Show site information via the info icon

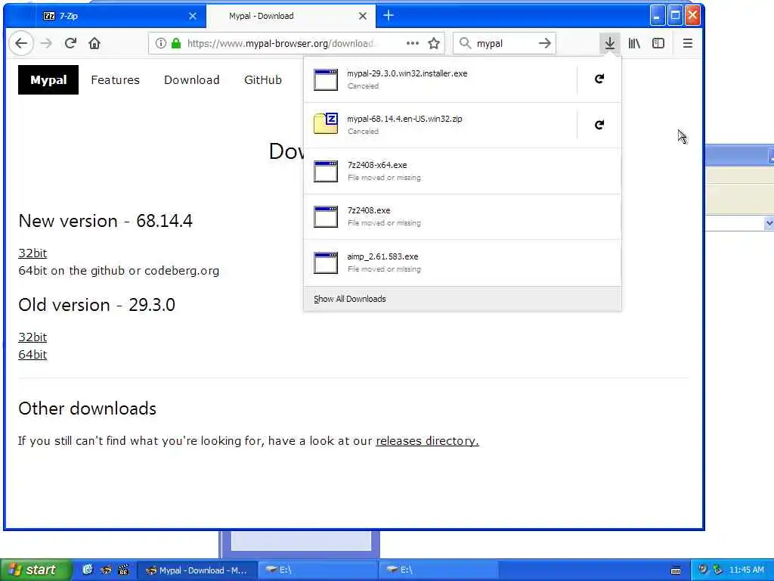(x=160, y=43)
